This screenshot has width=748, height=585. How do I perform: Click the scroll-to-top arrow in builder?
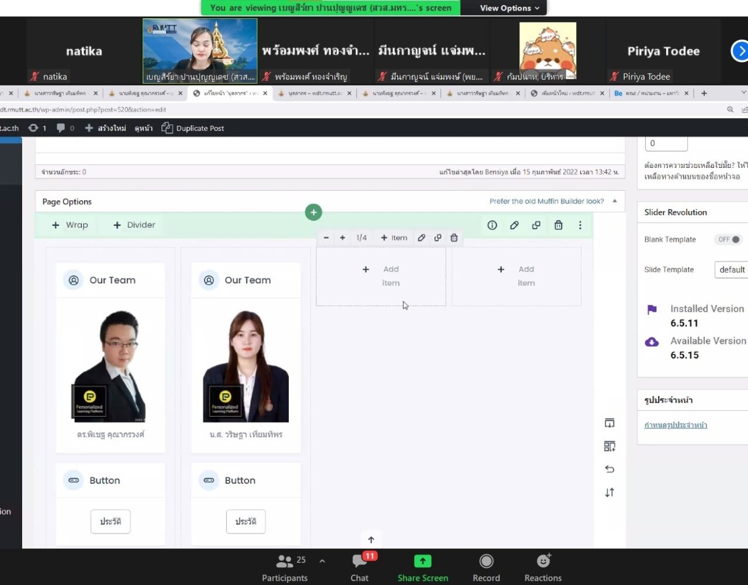(371, 540)
